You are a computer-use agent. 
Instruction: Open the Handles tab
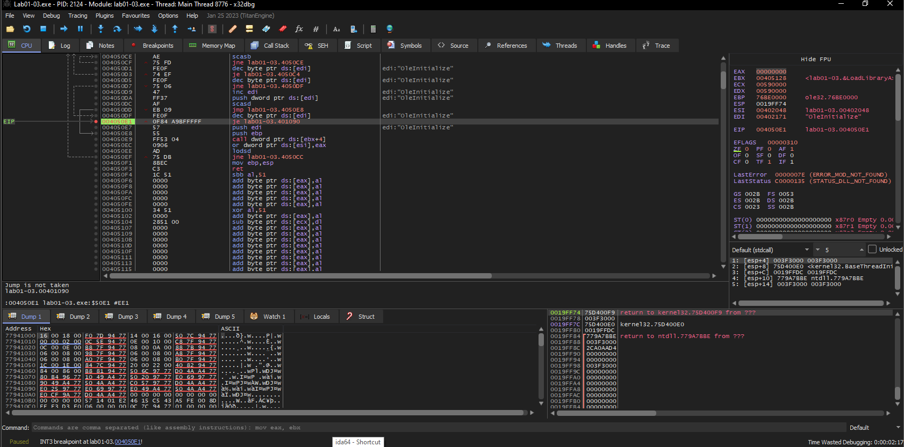[610, 46]
